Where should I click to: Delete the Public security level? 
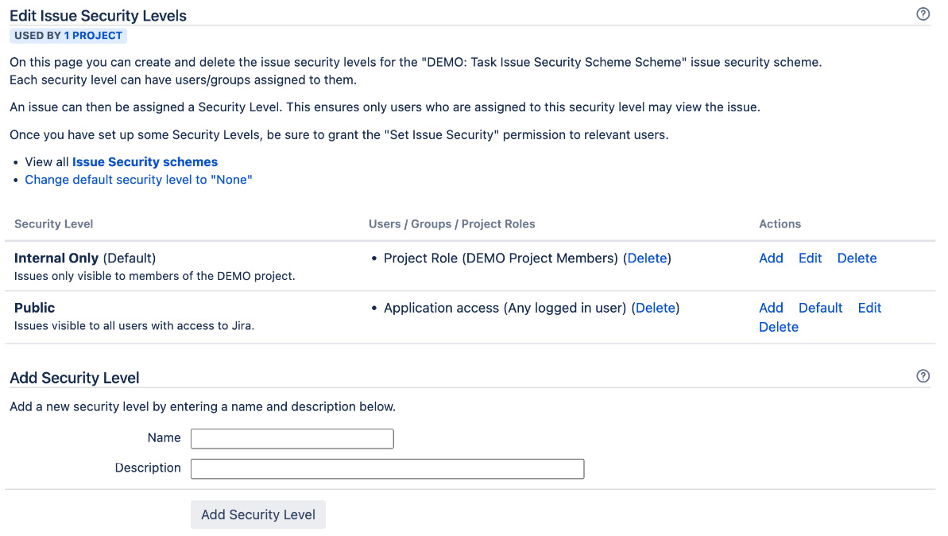point(778,327)
